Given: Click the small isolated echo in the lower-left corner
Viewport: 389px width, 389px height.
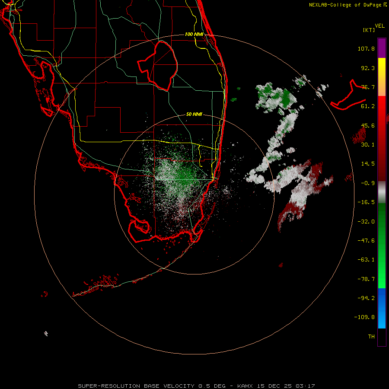Looking at the screenshot, I should point(46,334).
